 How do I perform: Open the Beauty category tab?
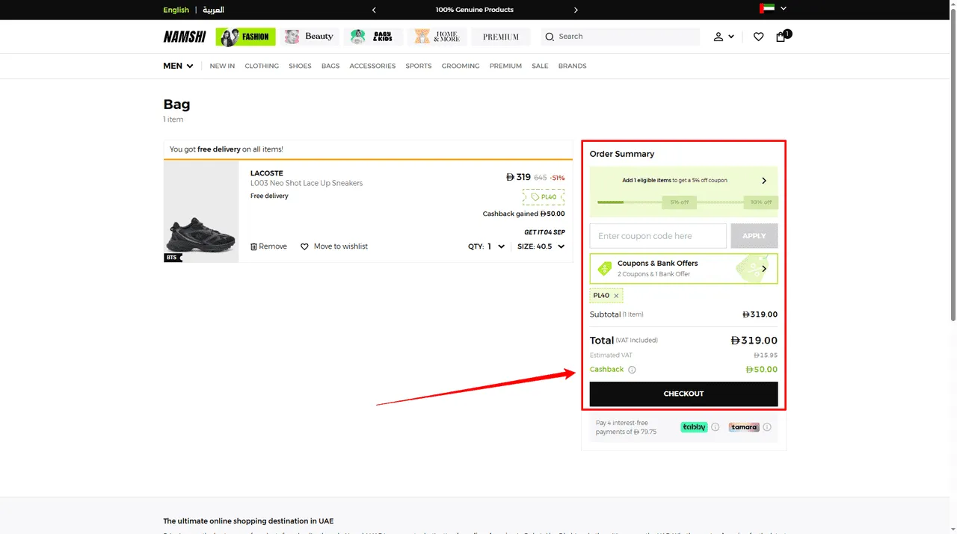310,37
